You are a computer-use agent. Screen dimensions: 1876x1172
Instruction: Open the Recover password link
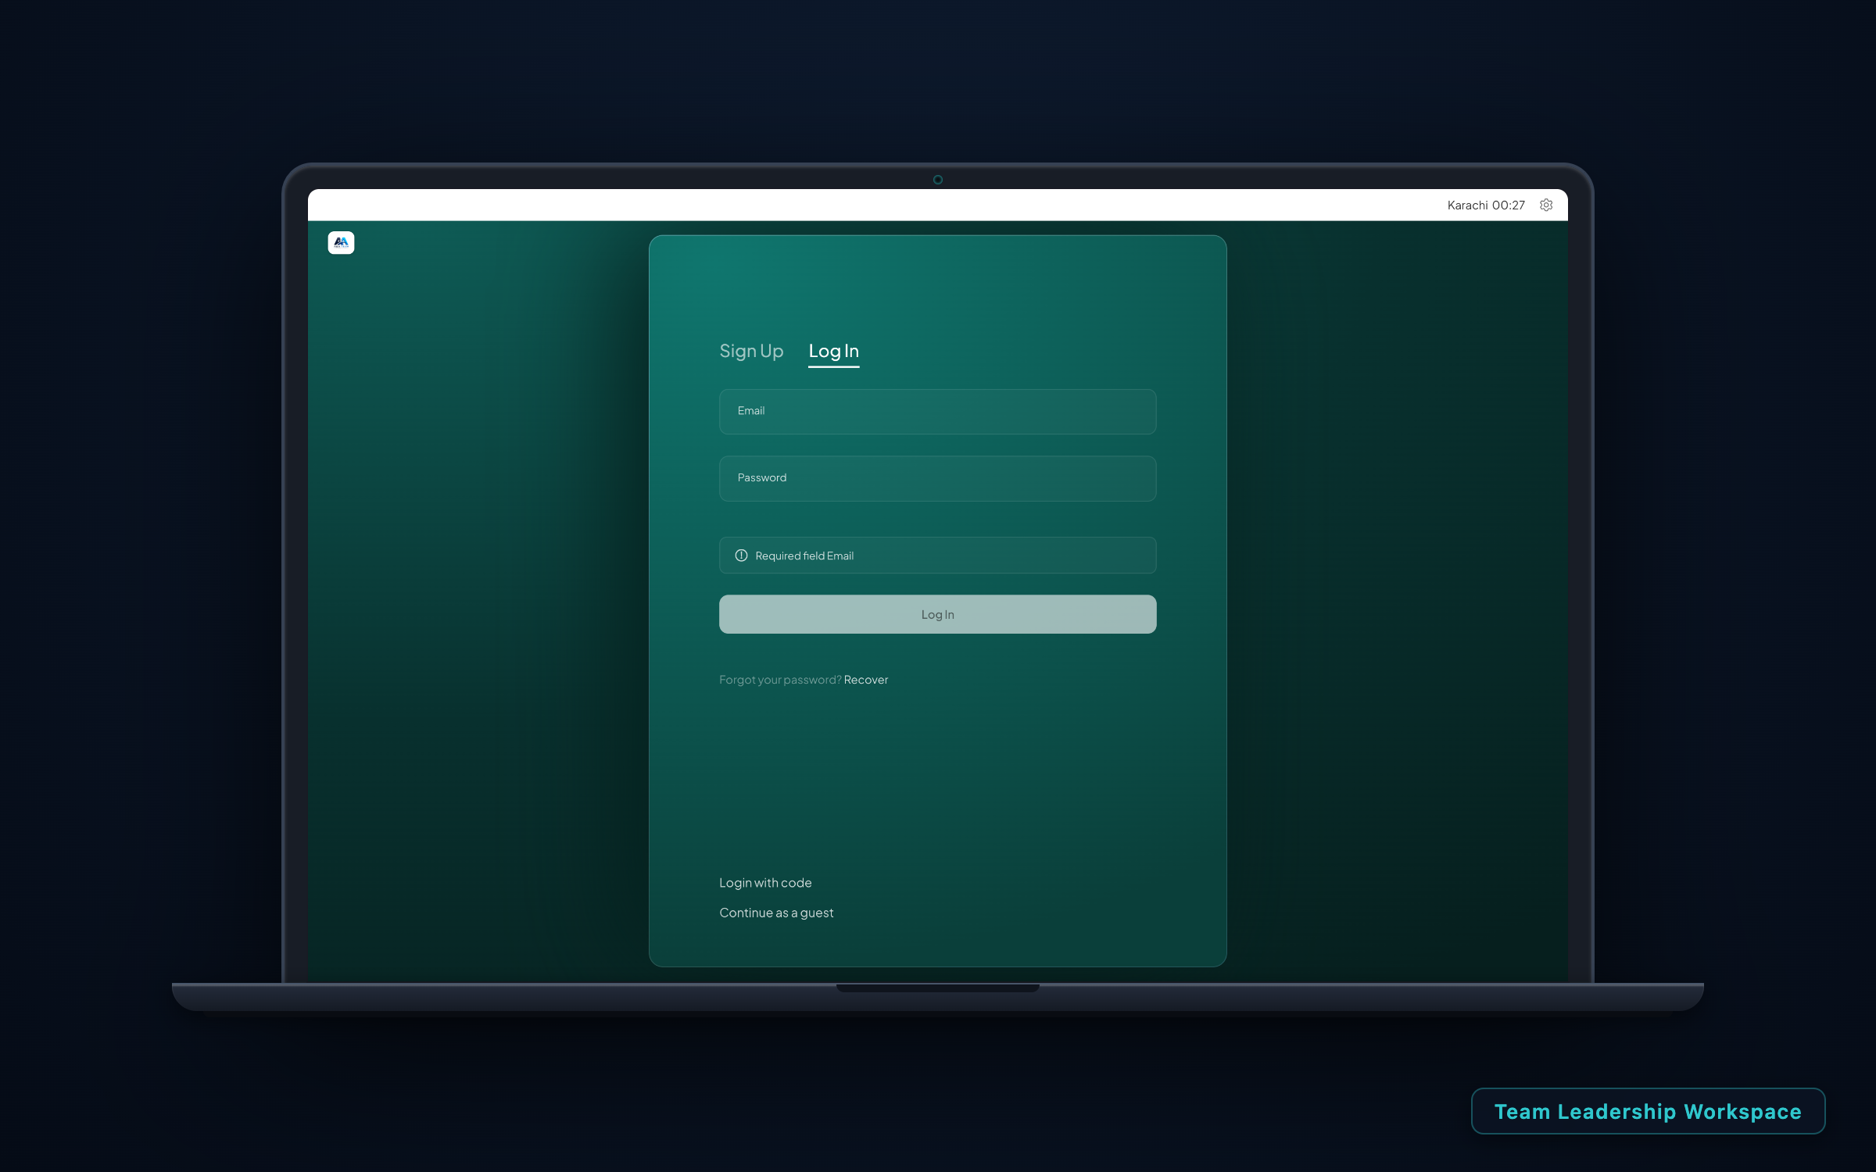point(866,680)
